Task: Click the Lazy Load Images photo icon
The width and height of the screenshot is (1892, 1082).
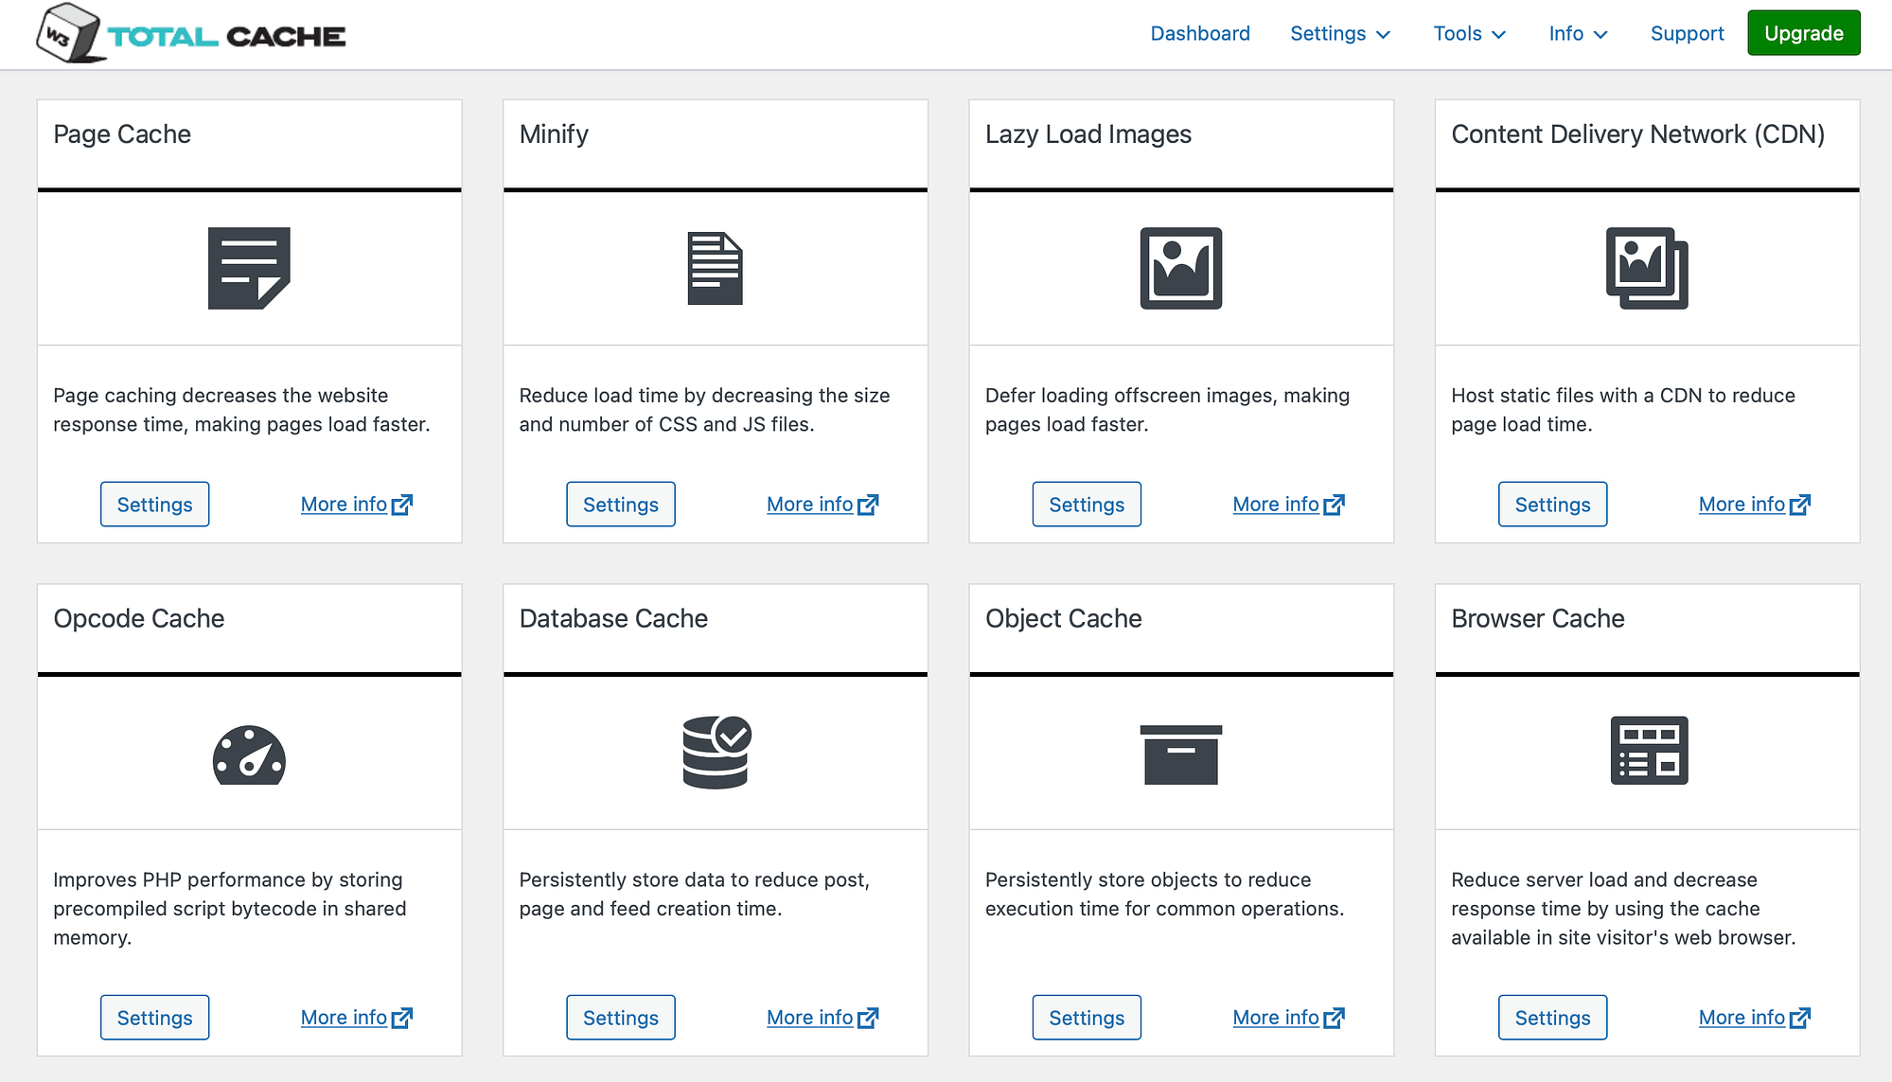Action: pos(1181,268)
